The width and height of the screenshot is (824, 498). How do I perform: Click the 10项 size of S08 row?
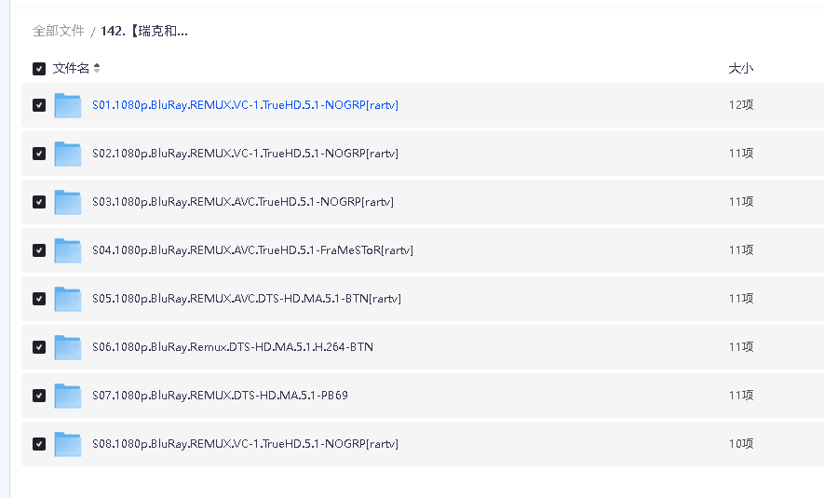[740, 444]
